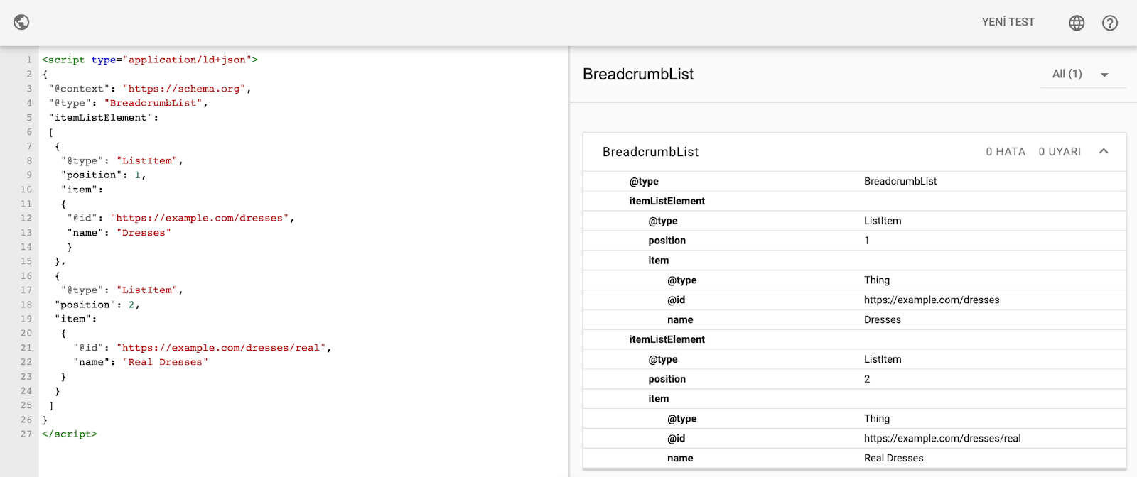Click the position 2 result row
Screen dimensions: 1137x477
click(x=854, y=379)
